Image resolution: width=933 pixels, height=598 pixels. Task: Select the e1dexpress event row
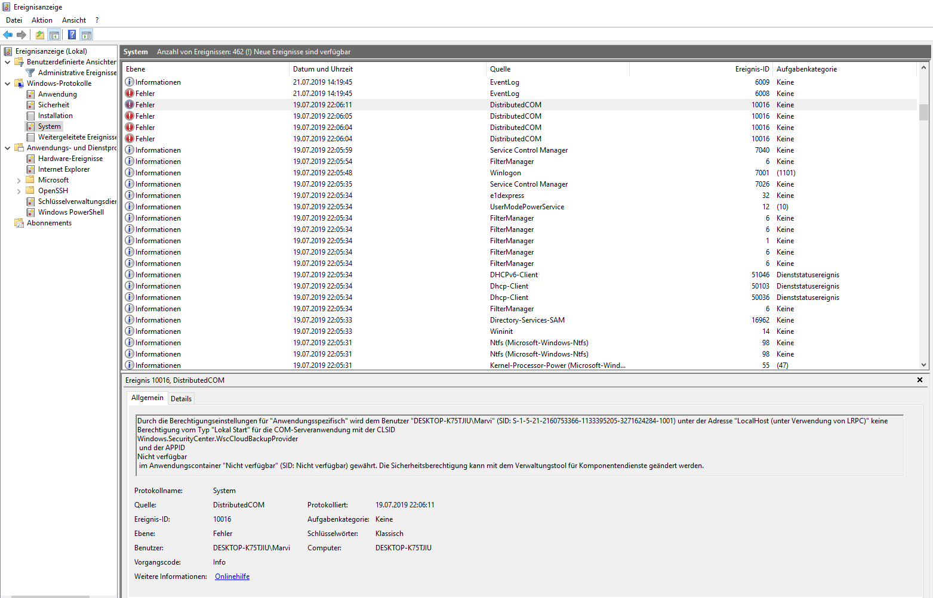click(x=519, y=195)
